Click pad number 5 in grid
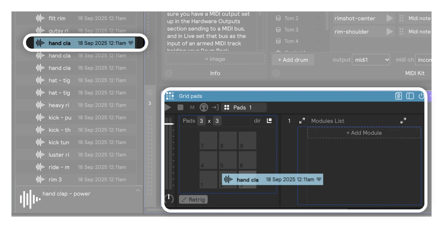 click(228, 160)
